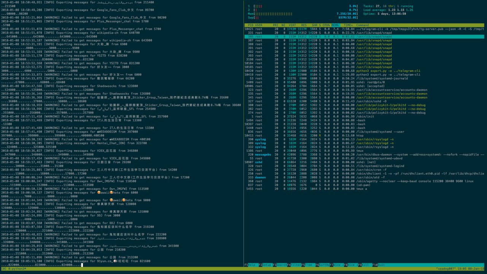Select the systemd-logind process row
This screenshot has height=274, width=487.
[364, 166]
